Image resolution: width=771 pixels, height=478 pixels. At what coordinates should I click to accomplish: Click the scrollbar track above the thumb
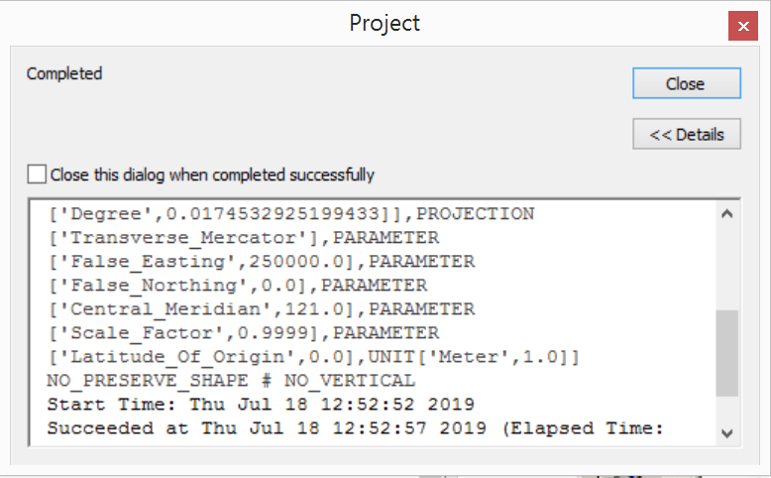(x=726, y=268)
